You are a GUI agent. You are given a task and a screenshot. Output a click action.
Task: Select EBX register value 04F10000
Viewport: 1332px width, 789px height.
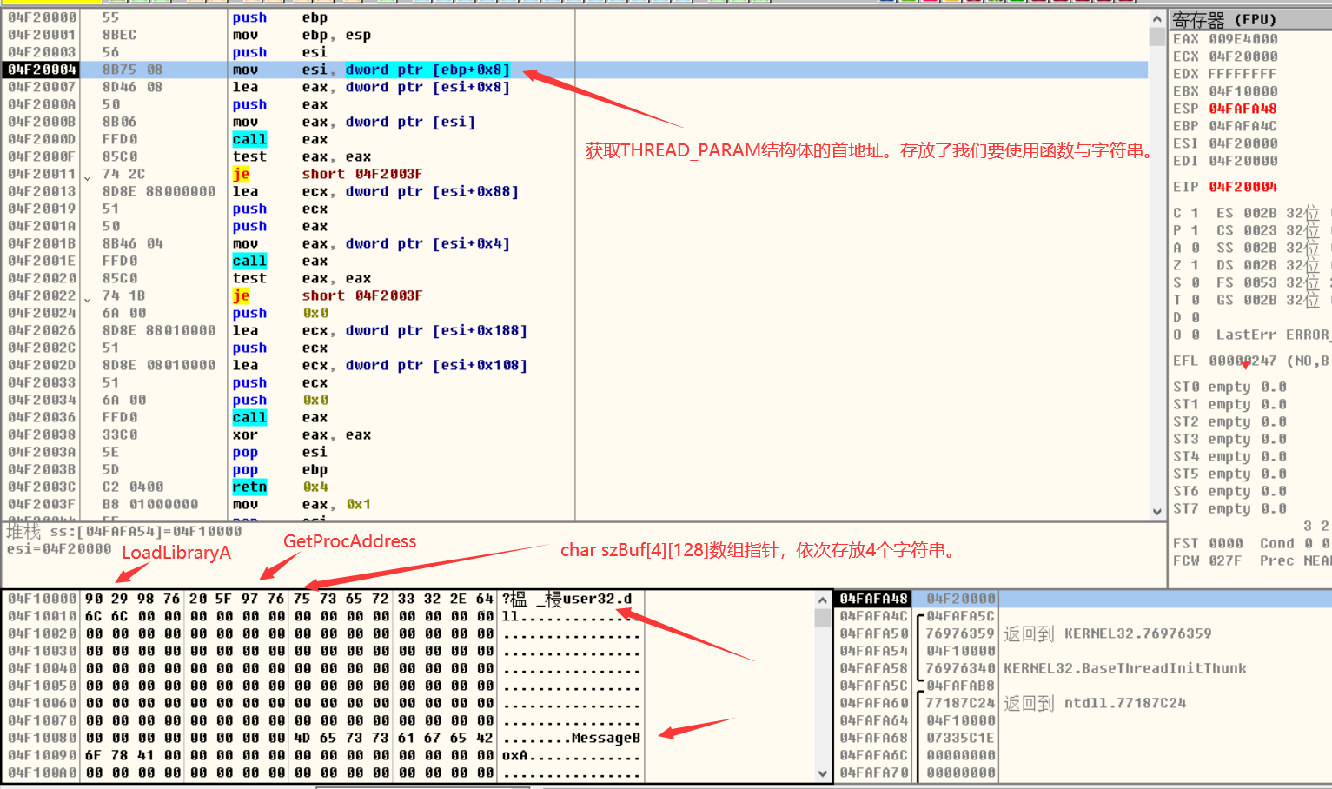point(1243,91)
